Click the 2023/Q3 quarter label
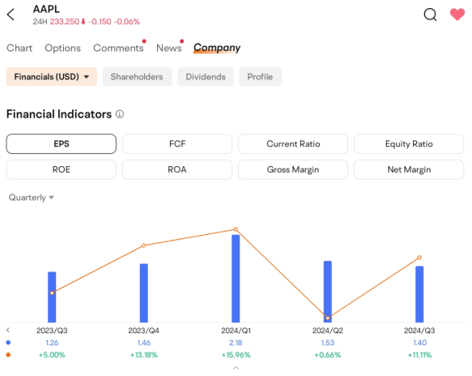This screenshot has height=376, width=472. coord(52,331)
